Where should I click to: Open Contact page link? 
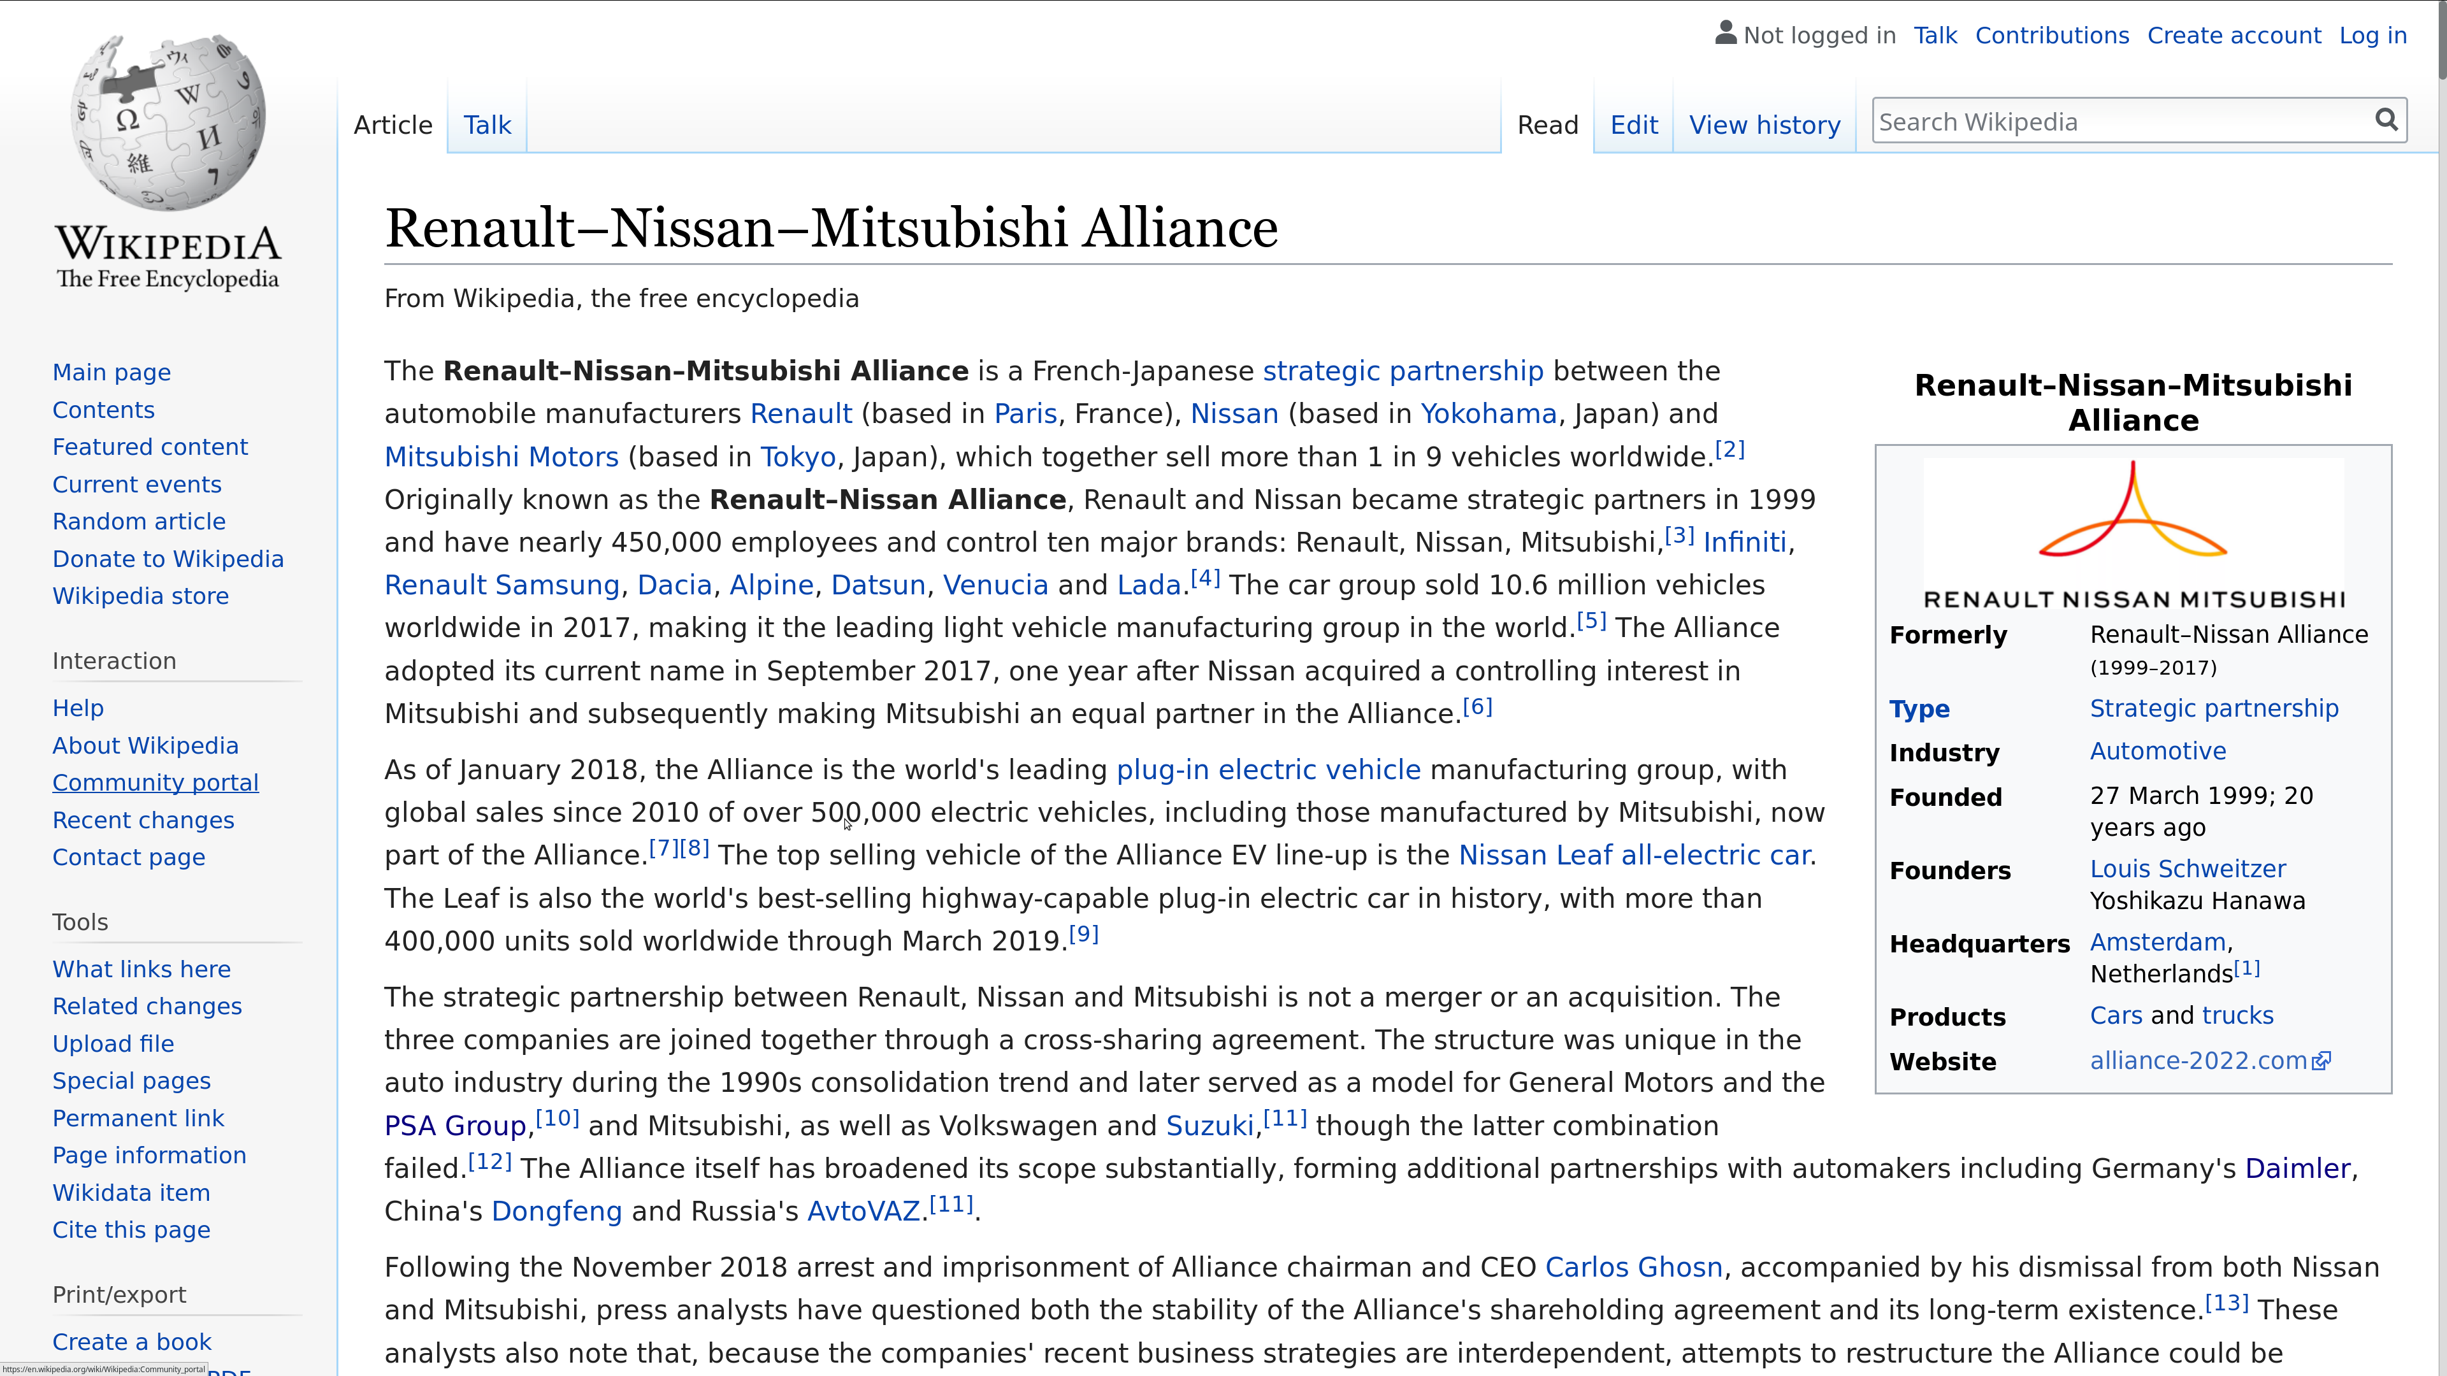[x=128, y=857]
